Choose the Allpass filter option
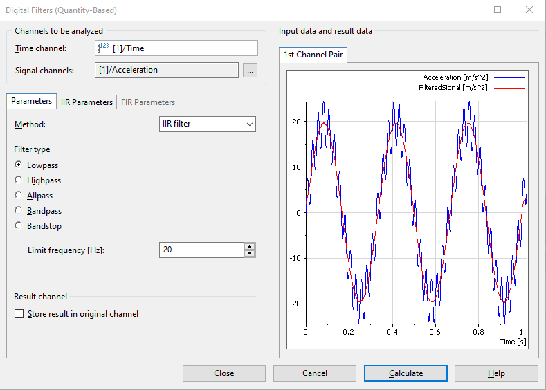The image size is (546, 390). 19,196
